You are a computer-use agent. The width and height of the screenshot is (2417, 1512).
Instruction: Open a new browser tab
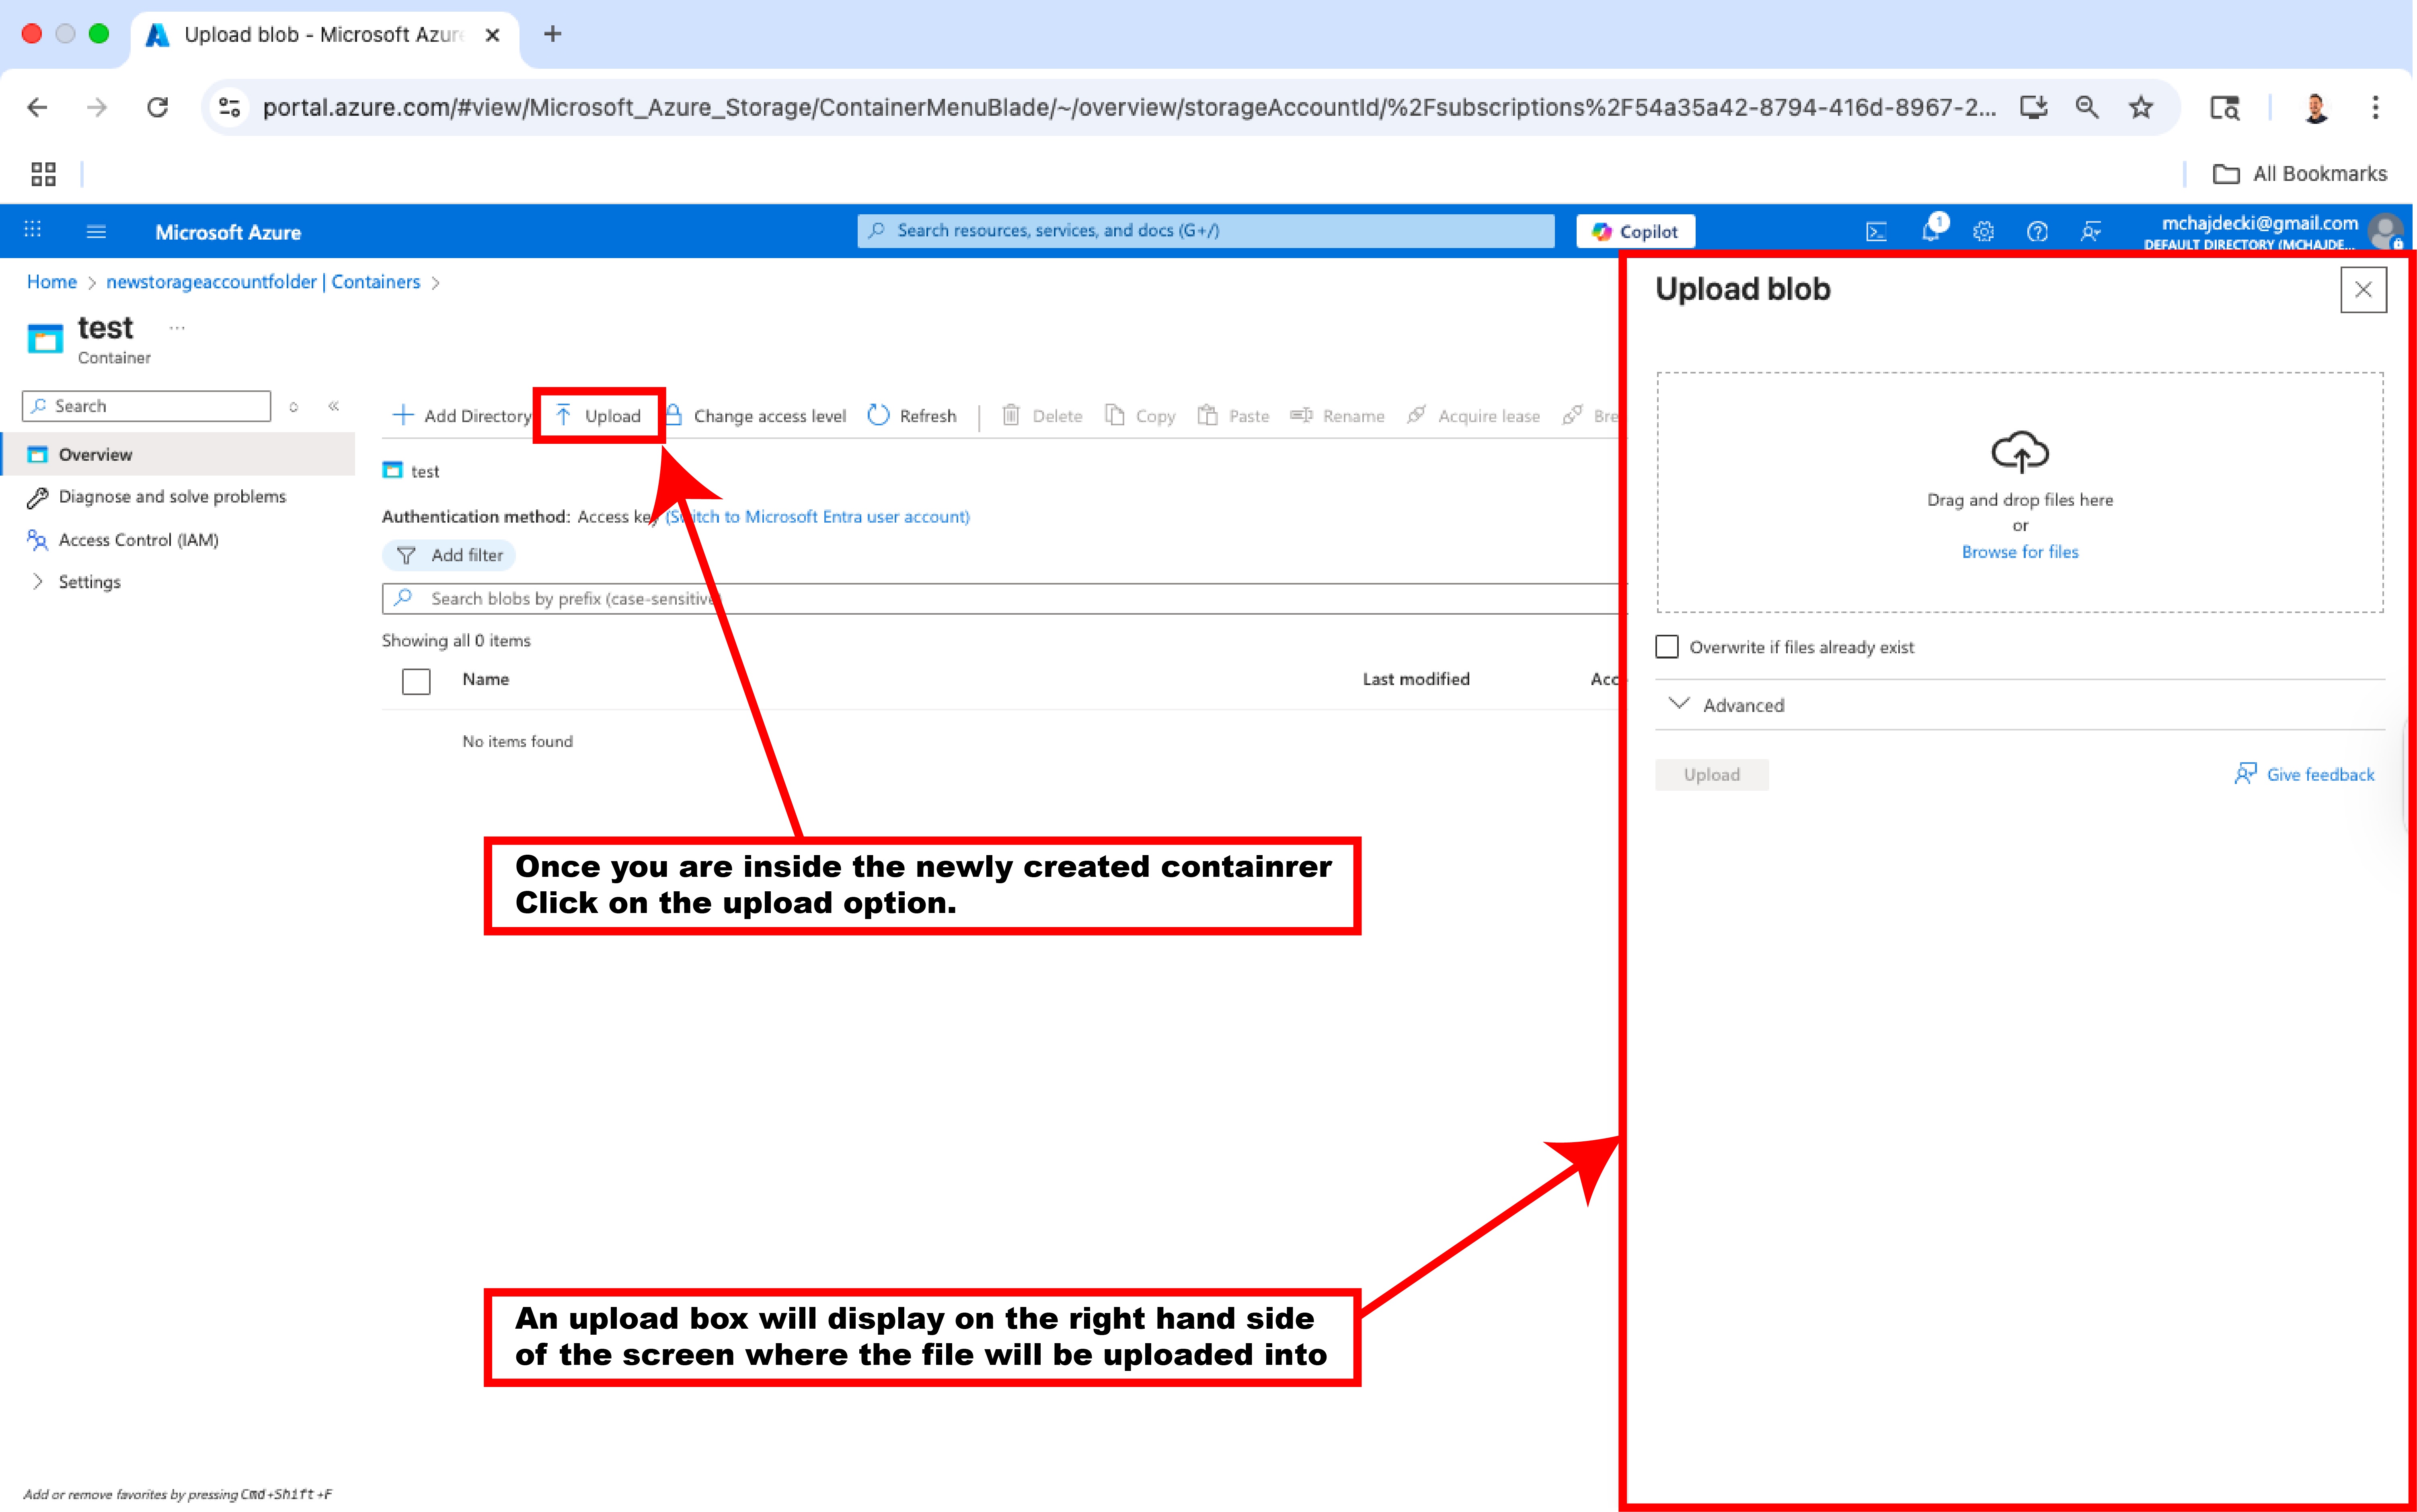[552, 34]
